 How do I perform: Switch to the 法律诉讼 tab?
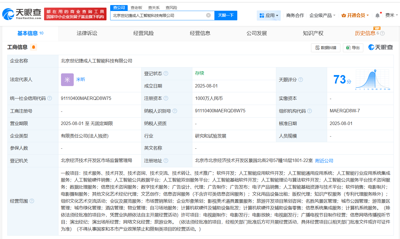[87, 33]
